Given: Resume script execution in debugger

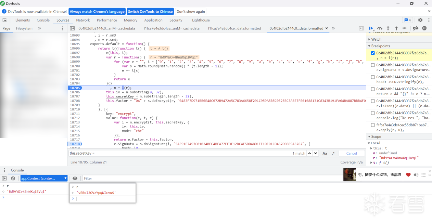Looking at the screenshot, I should pyautogui.click(x=371, y=28).
